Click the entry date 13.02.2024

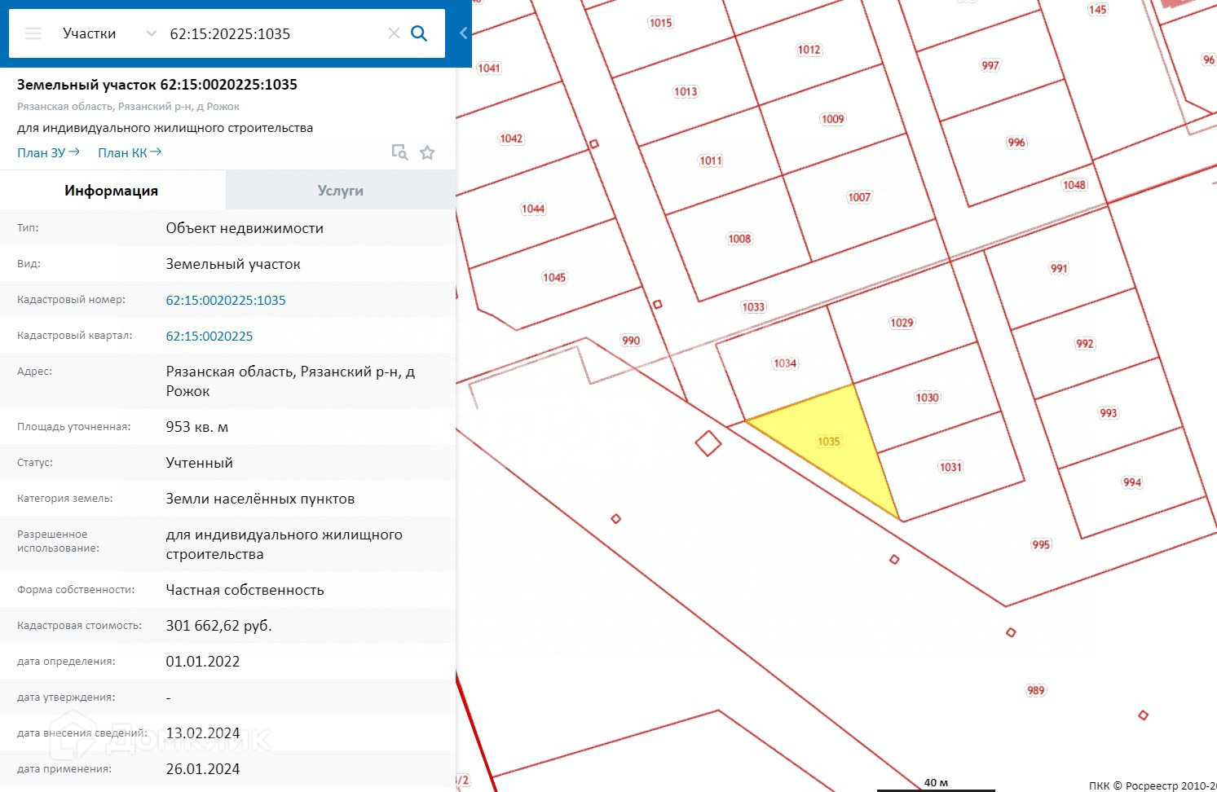coord(203,733)
